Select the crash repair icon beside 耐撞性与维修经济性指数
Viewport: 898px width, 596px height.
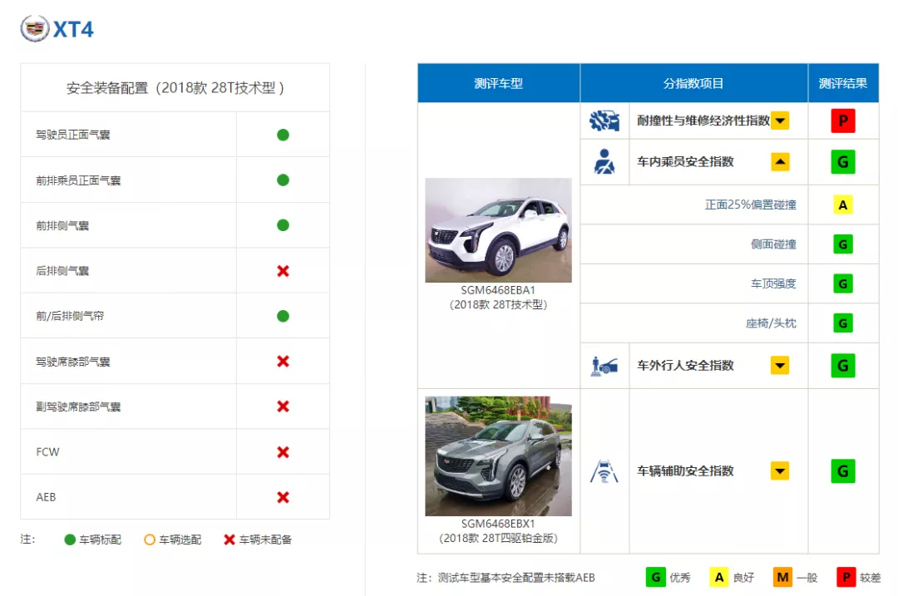coord(604,121)
